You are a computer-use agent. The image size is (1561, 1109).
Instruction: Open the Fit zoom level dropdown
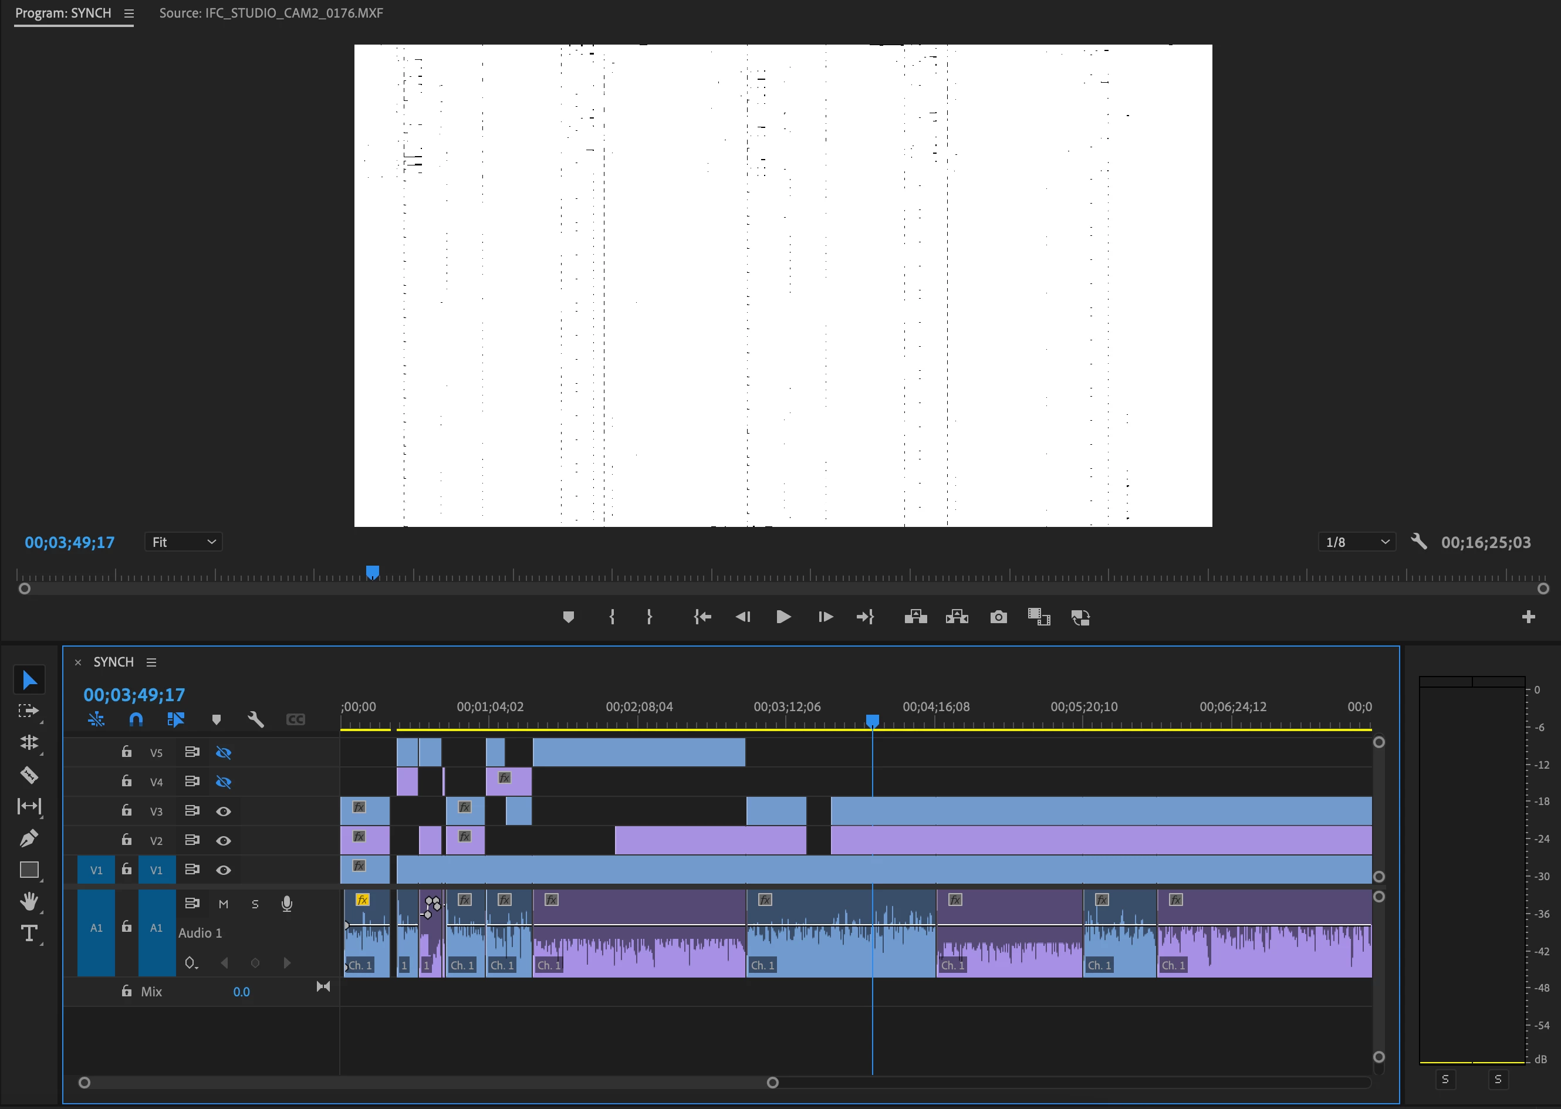pyautogui.click(x=183, y=542)
